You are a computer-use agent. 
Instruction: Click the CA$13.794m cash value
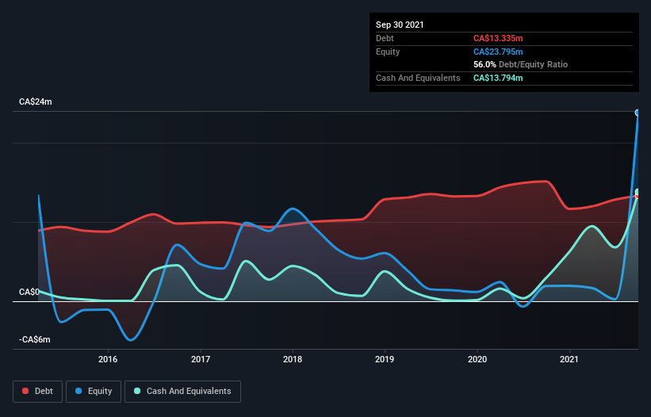(498, 78)
